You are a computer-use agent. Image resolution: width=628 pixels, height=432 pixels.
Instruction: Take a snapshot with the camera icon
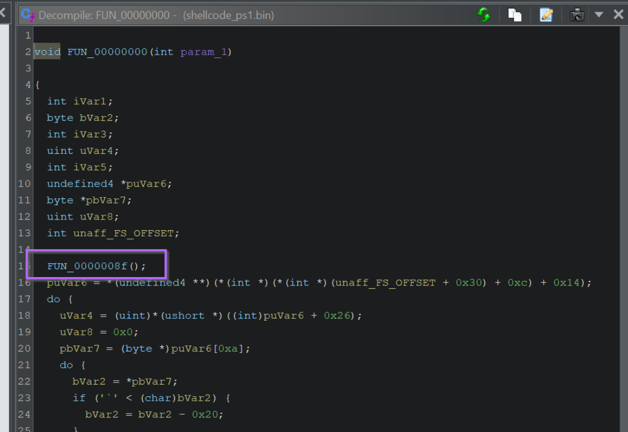point(576,15)
